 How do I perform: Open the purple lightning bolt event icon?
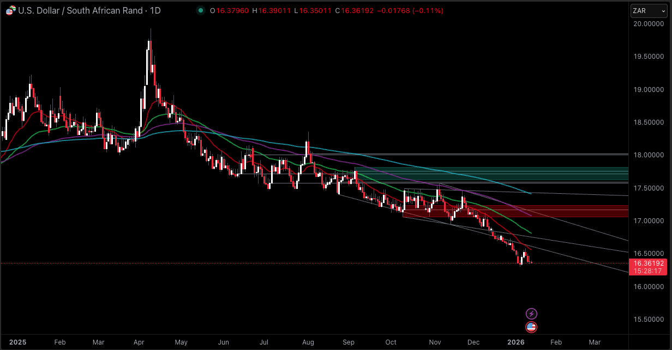(531, 314)
